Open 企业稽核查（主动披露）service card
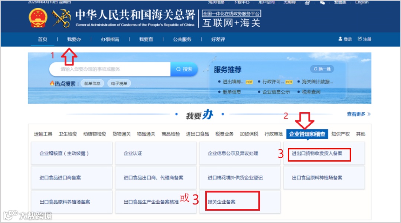 point(72,153)
